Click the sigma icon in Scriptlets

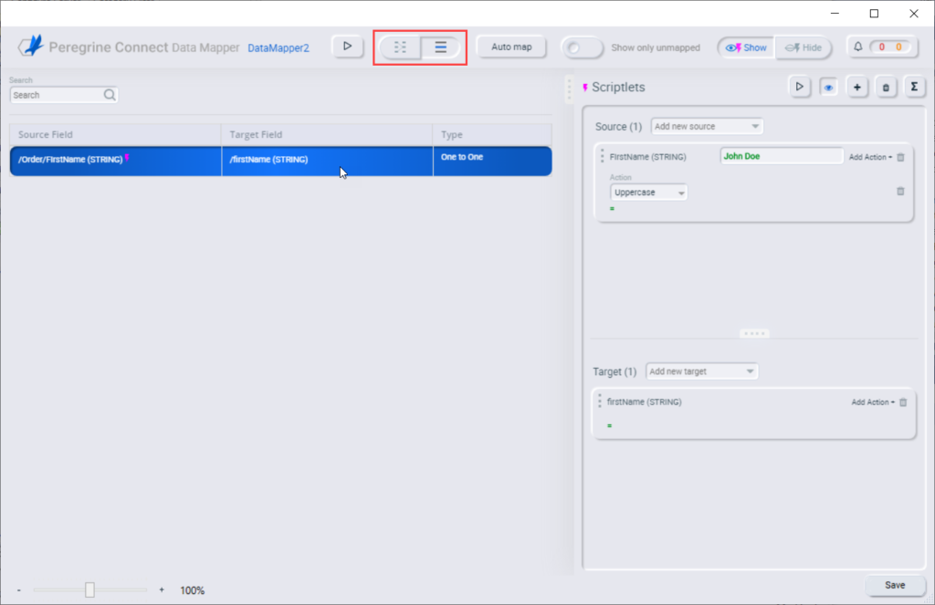[913, 87]
